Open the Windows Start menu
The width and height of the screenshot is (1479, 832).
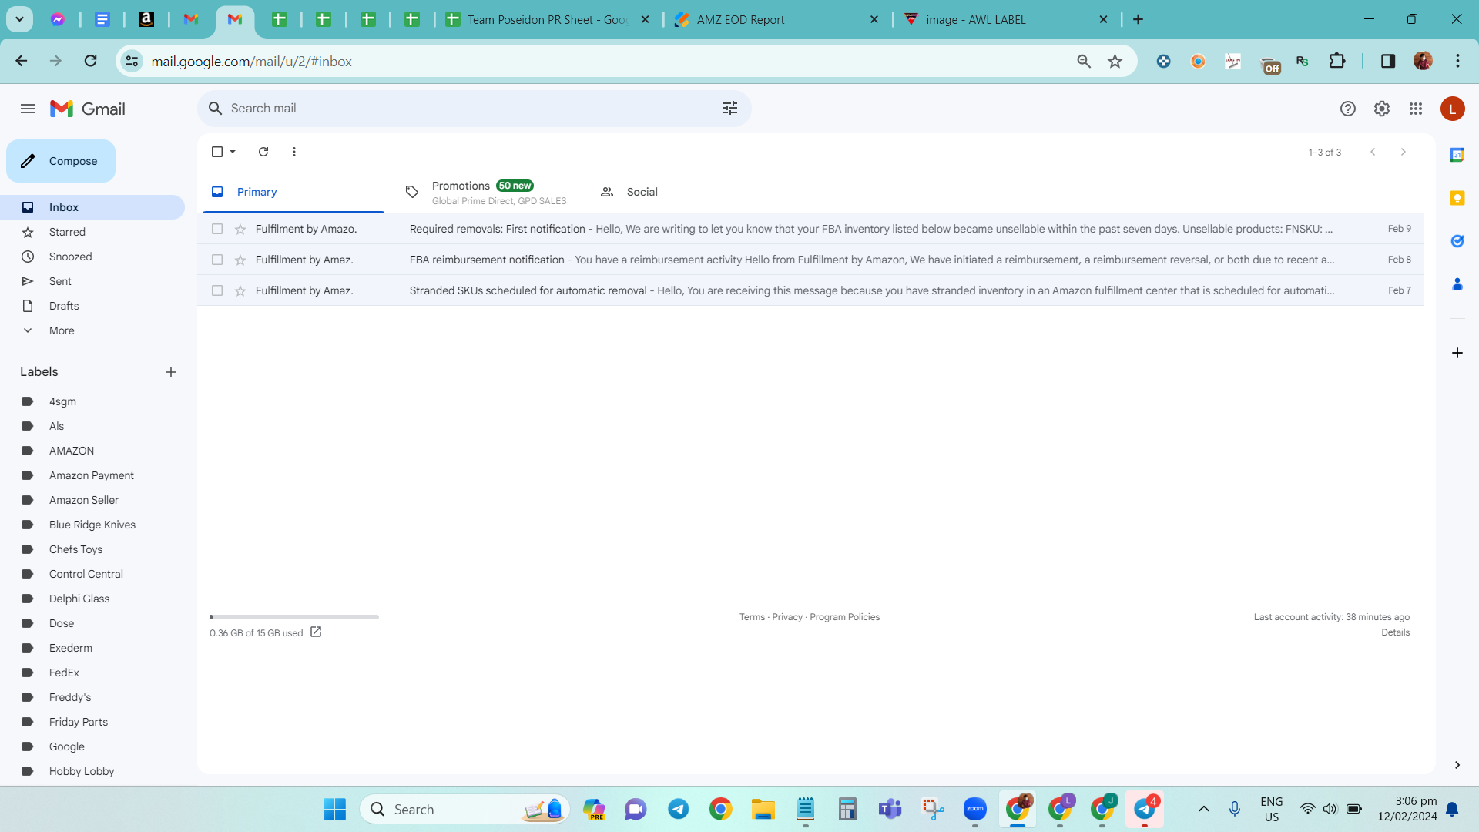tap(334, 810)
